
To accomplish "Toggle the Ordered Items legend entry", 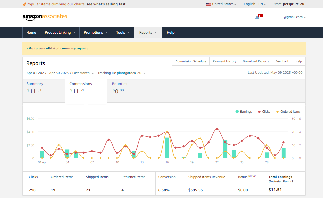I will tap(288, 112).
